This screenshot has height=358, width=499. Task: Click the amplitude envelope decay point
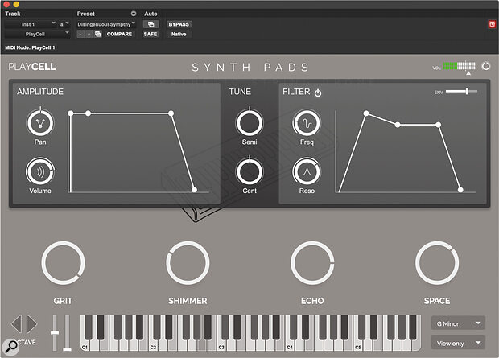89,113
